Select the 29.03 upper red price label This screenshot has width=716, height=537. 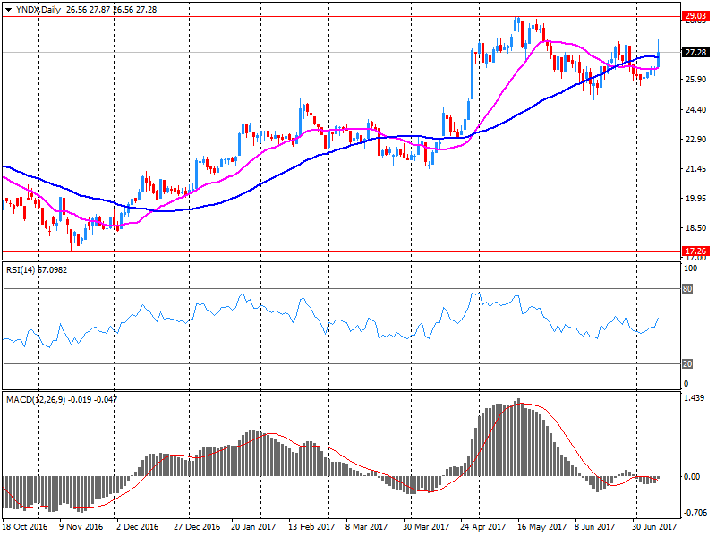coord(695,16)
